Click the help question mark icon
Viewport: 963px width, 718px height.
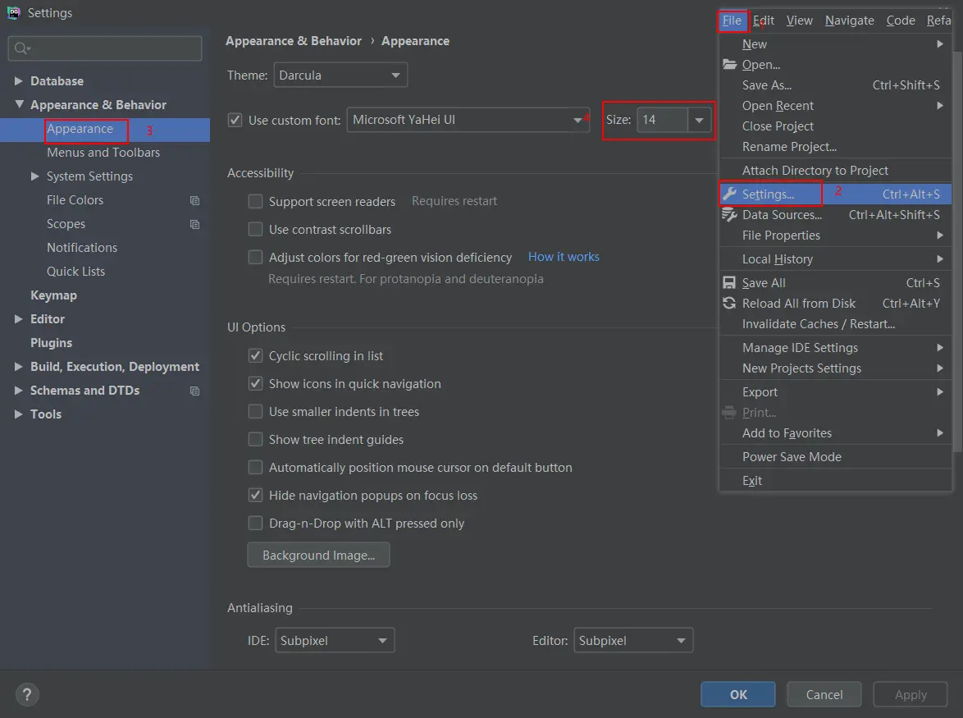tap(27, 695)
